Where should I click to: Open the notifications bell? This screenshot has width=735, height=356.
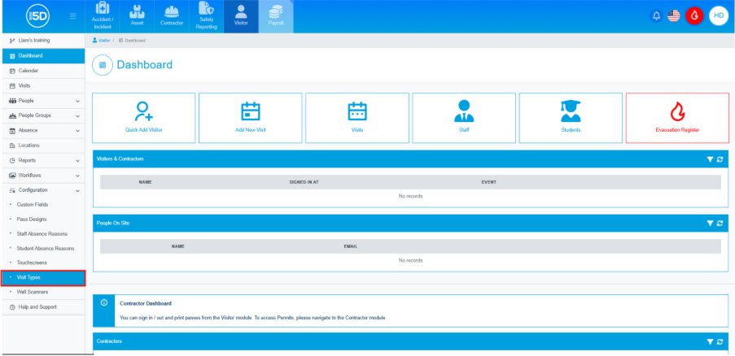[656, 16]
